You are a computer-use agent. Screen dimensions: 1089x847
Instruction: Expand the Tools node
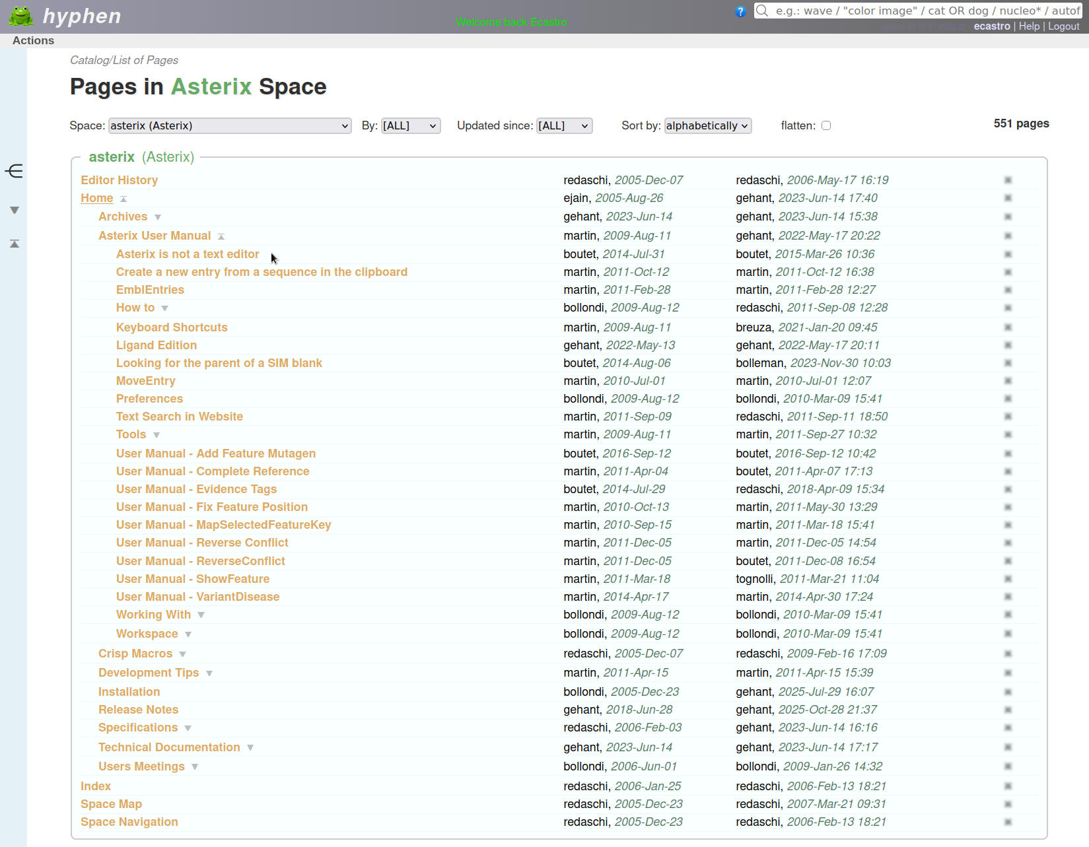point(157,435)
